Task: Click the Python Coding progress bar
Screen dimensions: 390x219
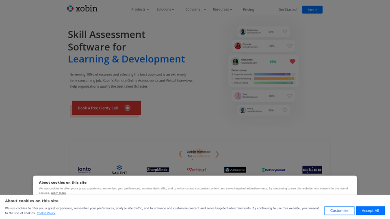Action: pos(274,83)
